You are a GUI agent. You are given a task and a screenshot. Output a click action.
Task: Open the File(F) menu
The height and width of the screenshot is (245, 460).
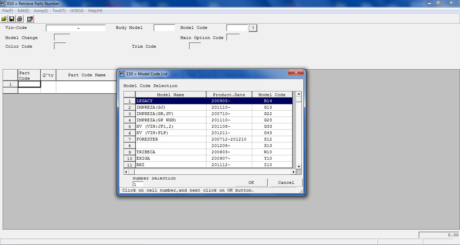pos(8,11)
